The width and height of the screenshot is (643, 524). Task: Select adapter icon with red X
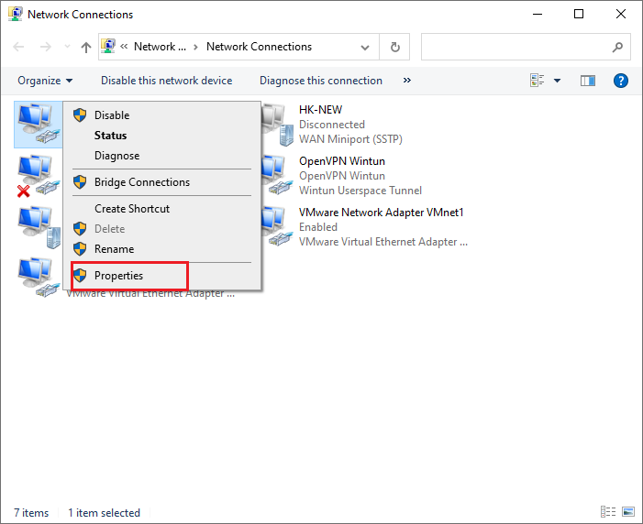point(39,176)
